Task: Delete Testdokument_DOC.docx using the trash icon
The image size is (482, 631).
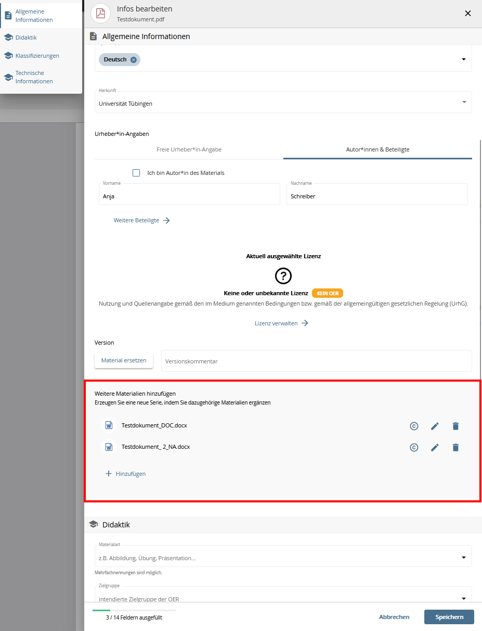Action: click(455, 426)
